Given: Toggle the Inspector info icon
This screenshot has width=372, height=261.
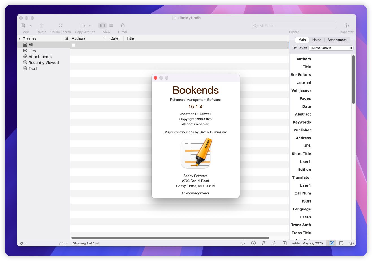Looking at the screenshot, I should (346, 25).
